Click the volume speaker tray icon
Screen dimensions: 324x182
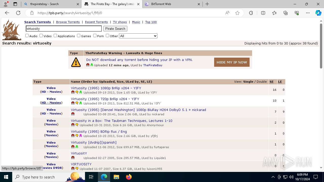coord(291,177)
